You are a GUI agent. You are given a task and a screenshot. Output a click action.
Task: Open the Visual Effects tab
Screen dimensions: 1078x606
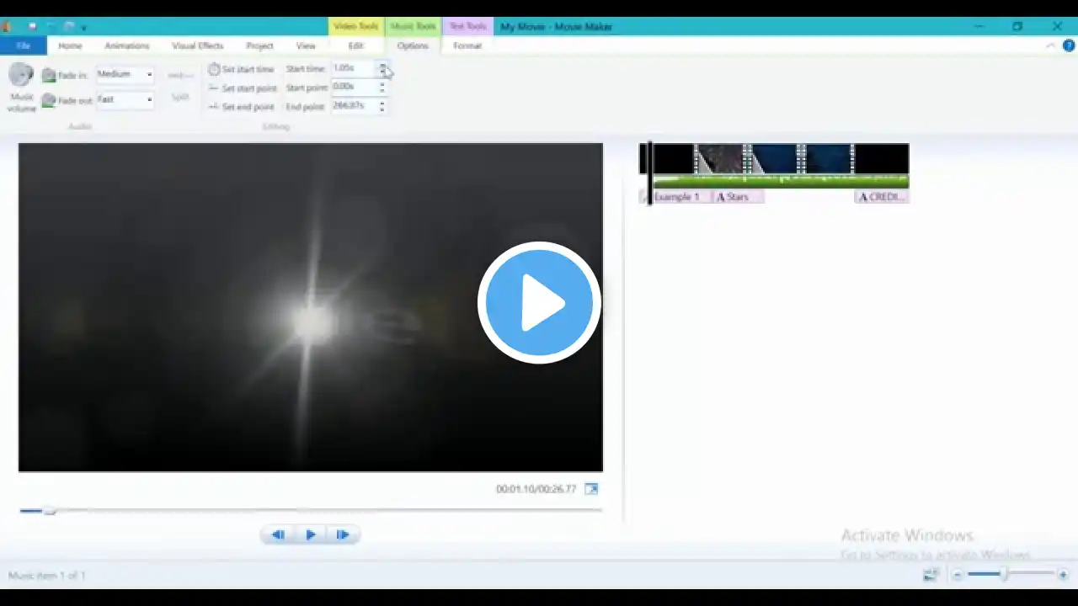pyautogui.click(x=198, y=45)
